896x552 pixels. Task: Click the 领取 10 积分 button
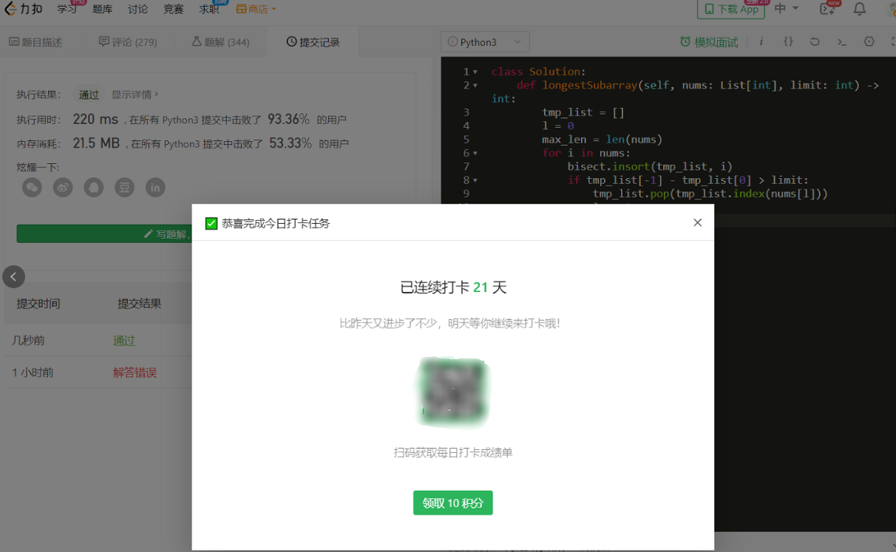click(453, 503)
